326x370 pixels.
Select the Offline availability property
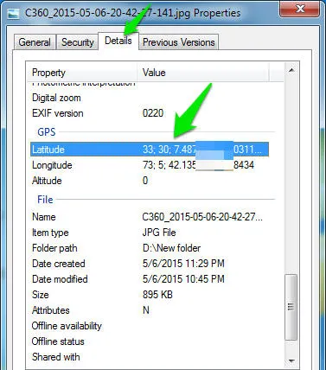[x=67, y=326]
